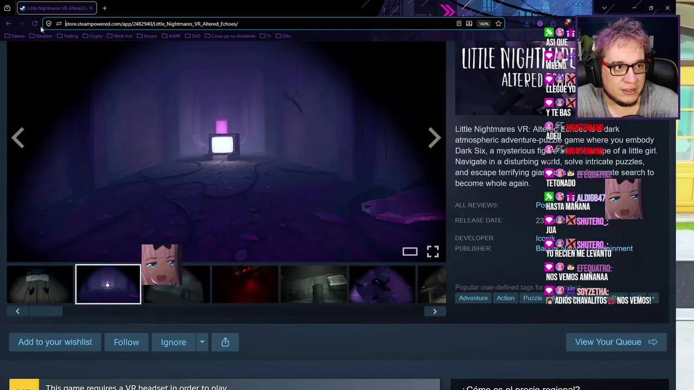Select the first screenshot thumbnail

click(40, 284)
